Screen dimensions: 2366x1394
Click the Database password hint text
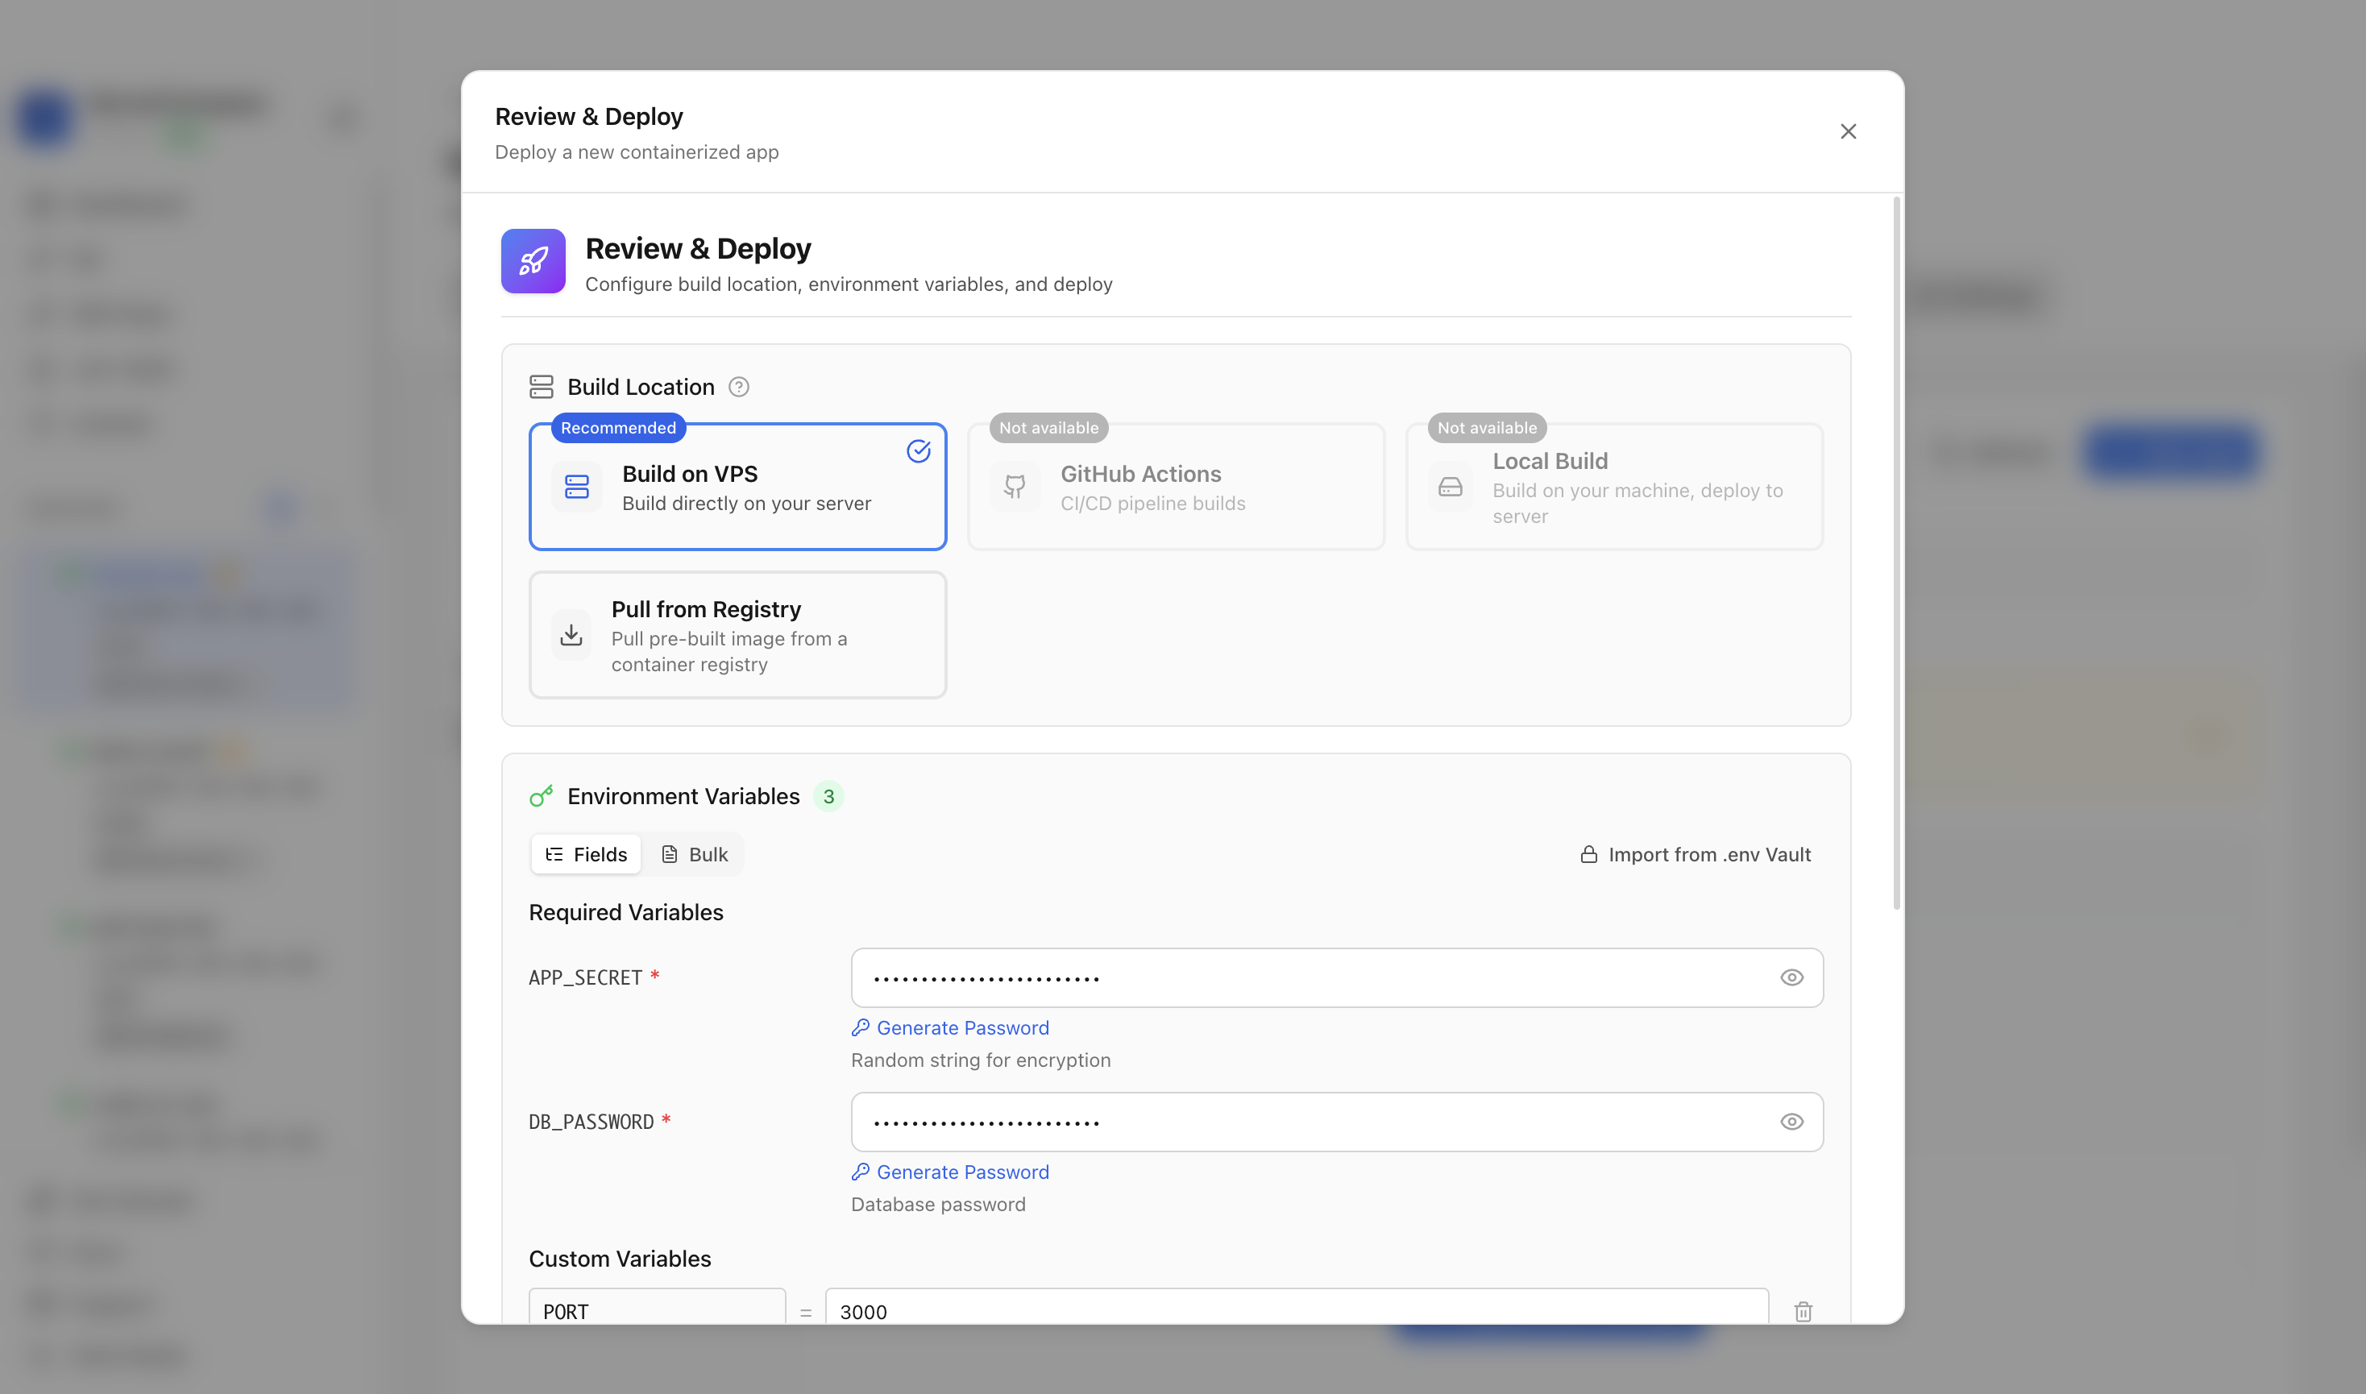937,1205
